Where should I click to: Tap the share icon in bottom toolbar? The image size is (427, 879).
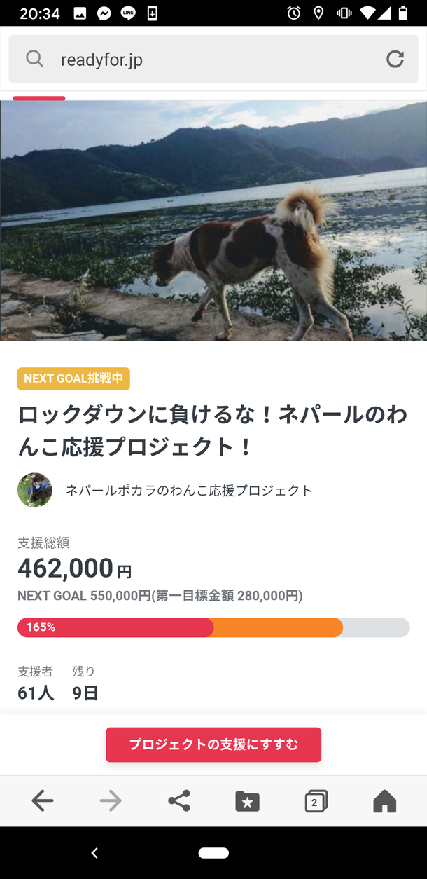tap(179, 800)
